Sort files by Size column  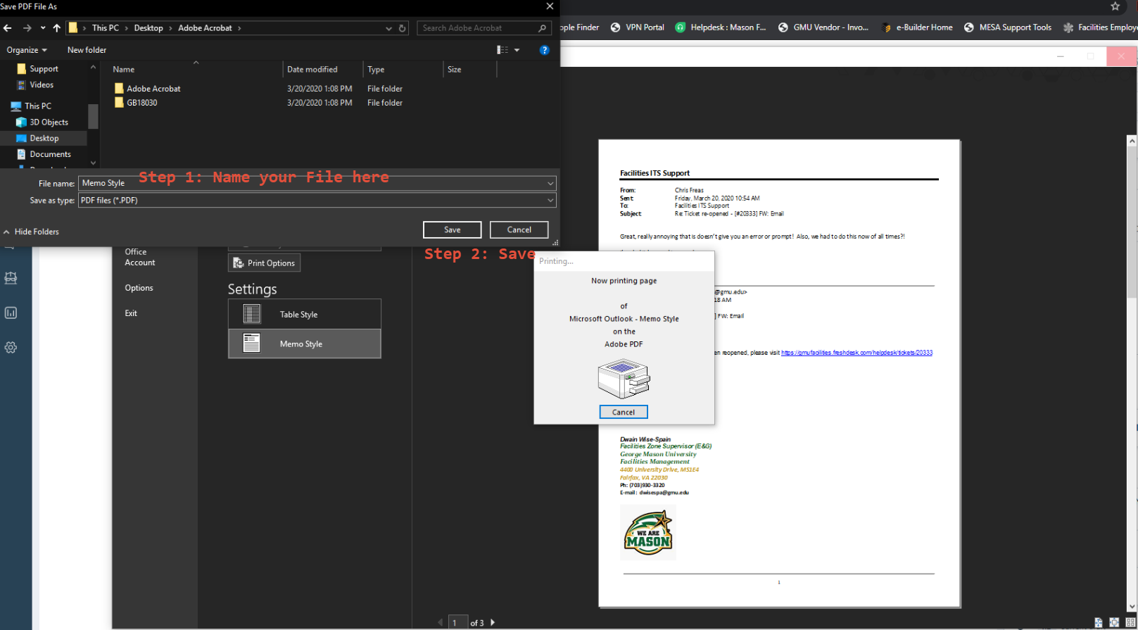click(x=454, y=70)
